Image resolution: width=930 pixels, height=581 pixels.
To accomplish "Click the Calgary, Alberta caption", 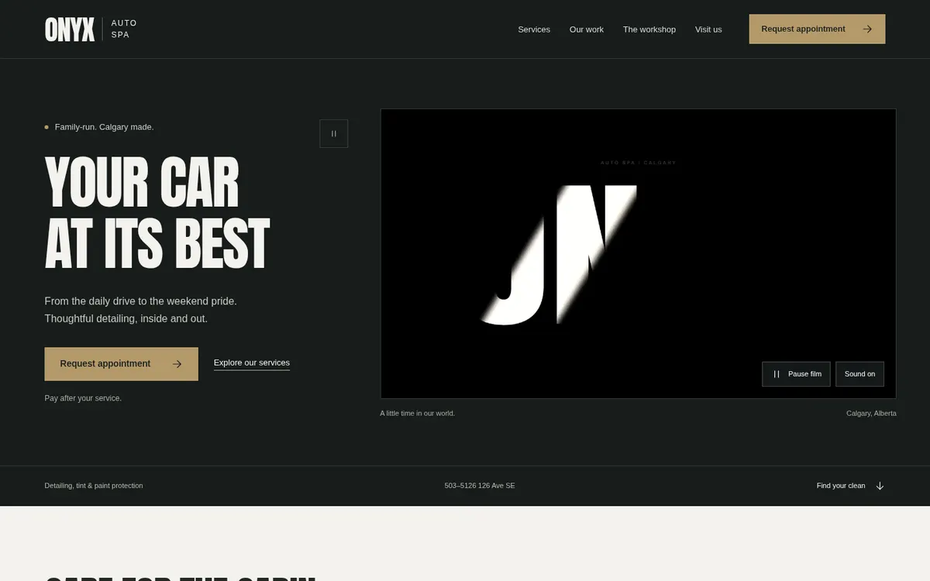I will tap(871, 414).
